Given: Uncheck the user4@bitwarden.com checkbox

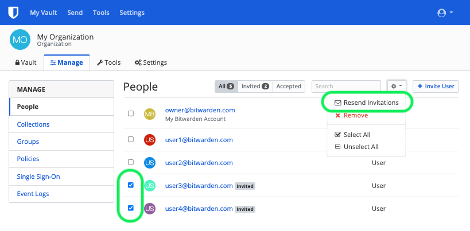Looking at the screenshot, I should pos(131,208).
